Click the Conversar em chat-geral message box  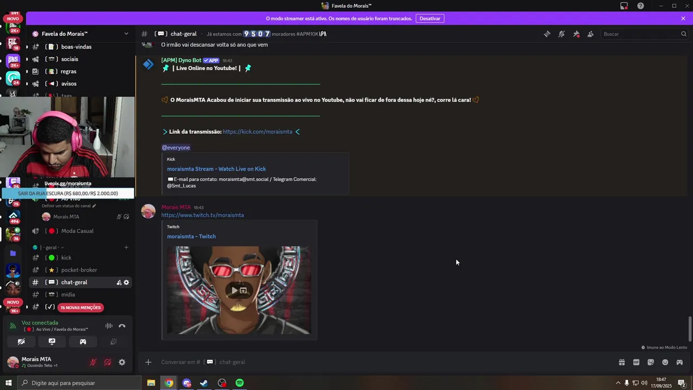click(379, 362)
